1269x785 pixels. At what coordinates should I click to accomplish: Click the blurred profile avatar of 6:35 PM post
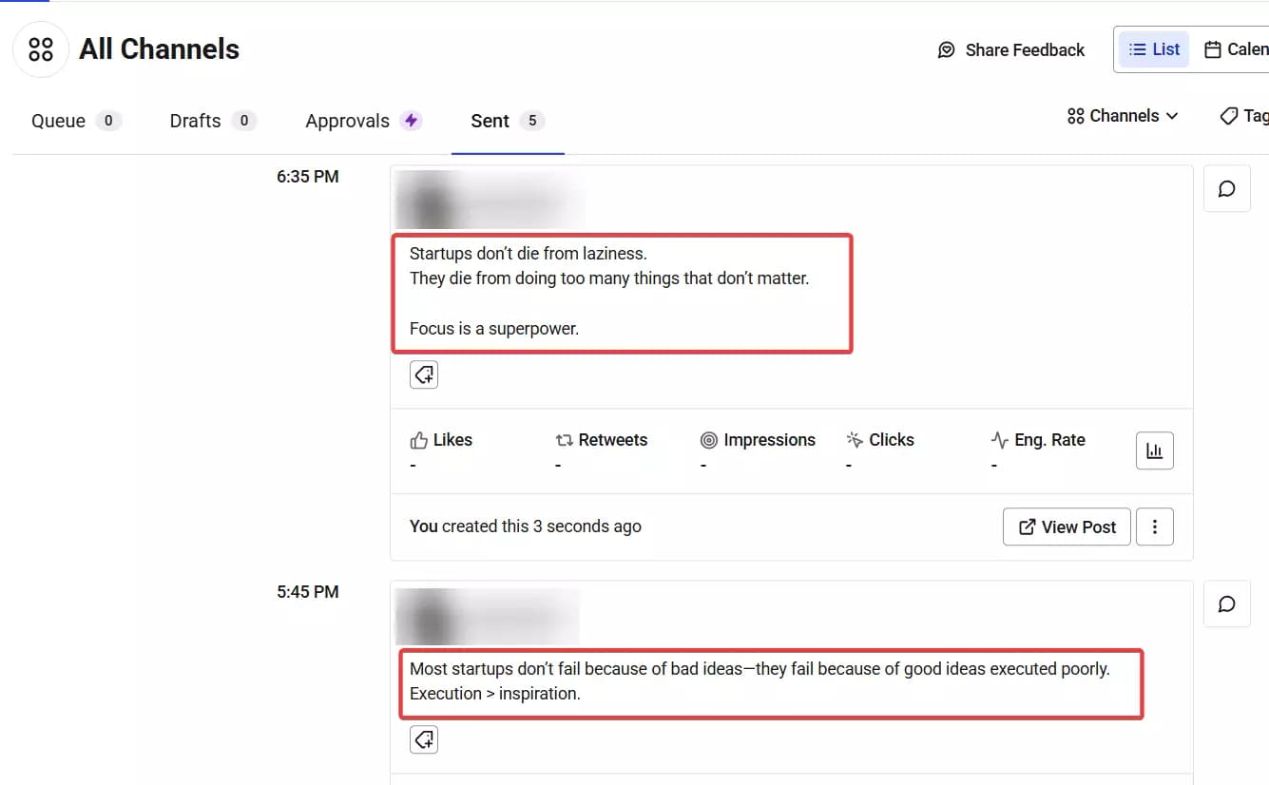431,201
